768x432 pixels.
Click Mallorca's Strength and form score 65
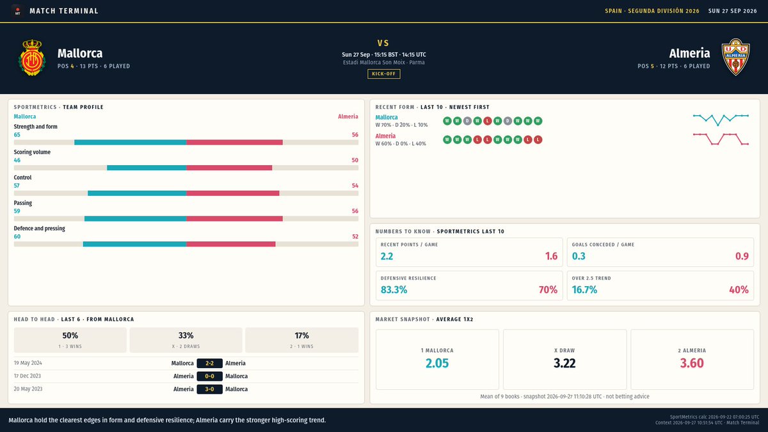tap(17, 135)
